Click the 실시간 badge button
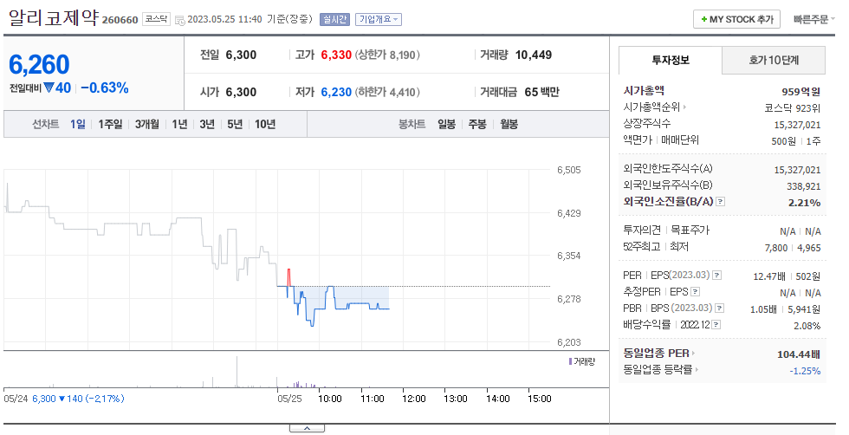849x435 pixels. point(334,19)
